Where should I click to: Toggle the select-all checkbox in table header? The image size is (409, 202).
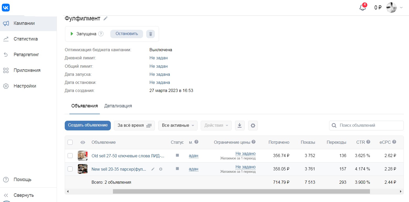point(70,142)
